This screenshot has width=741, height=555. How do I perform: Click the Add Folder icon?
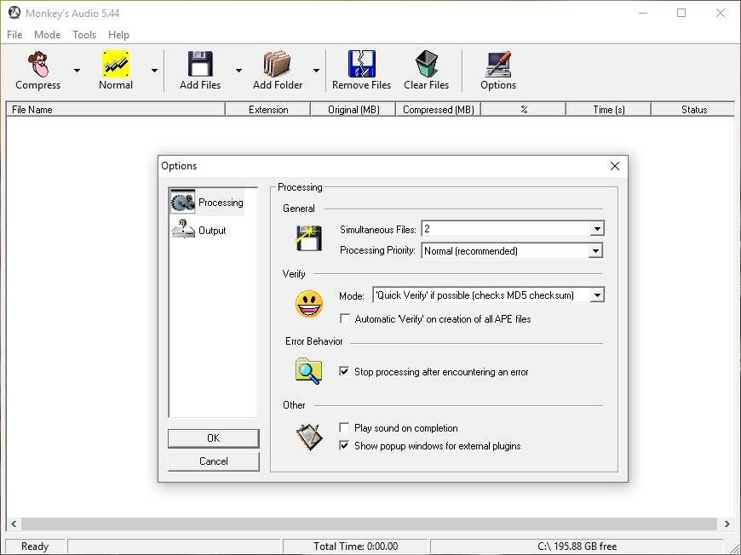click(x=277, y=64)
